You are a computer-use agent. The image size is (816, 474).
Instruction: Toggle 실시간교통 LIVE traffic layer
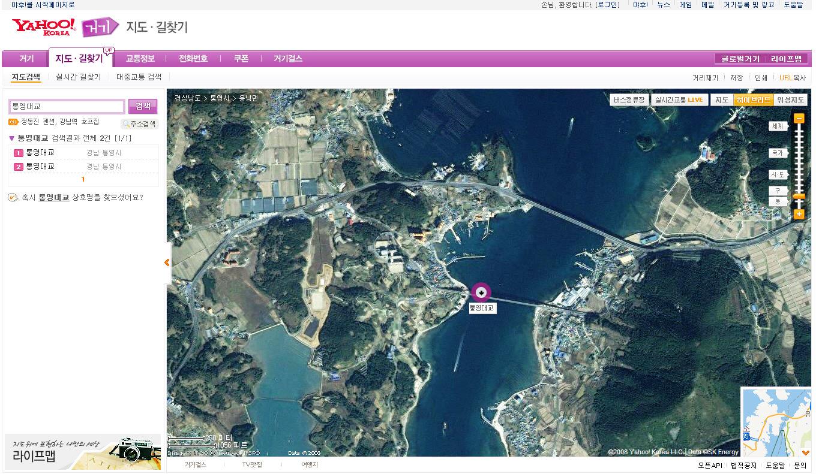679,100
